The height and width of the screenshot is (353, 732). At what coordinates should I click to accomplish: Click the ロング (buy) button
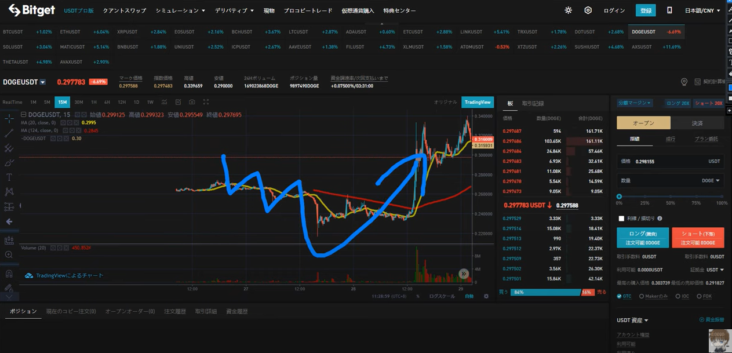click(642, 238)
